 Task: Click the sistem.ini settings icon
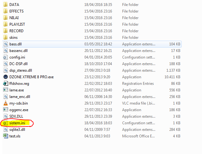click(x=5, y=123)
